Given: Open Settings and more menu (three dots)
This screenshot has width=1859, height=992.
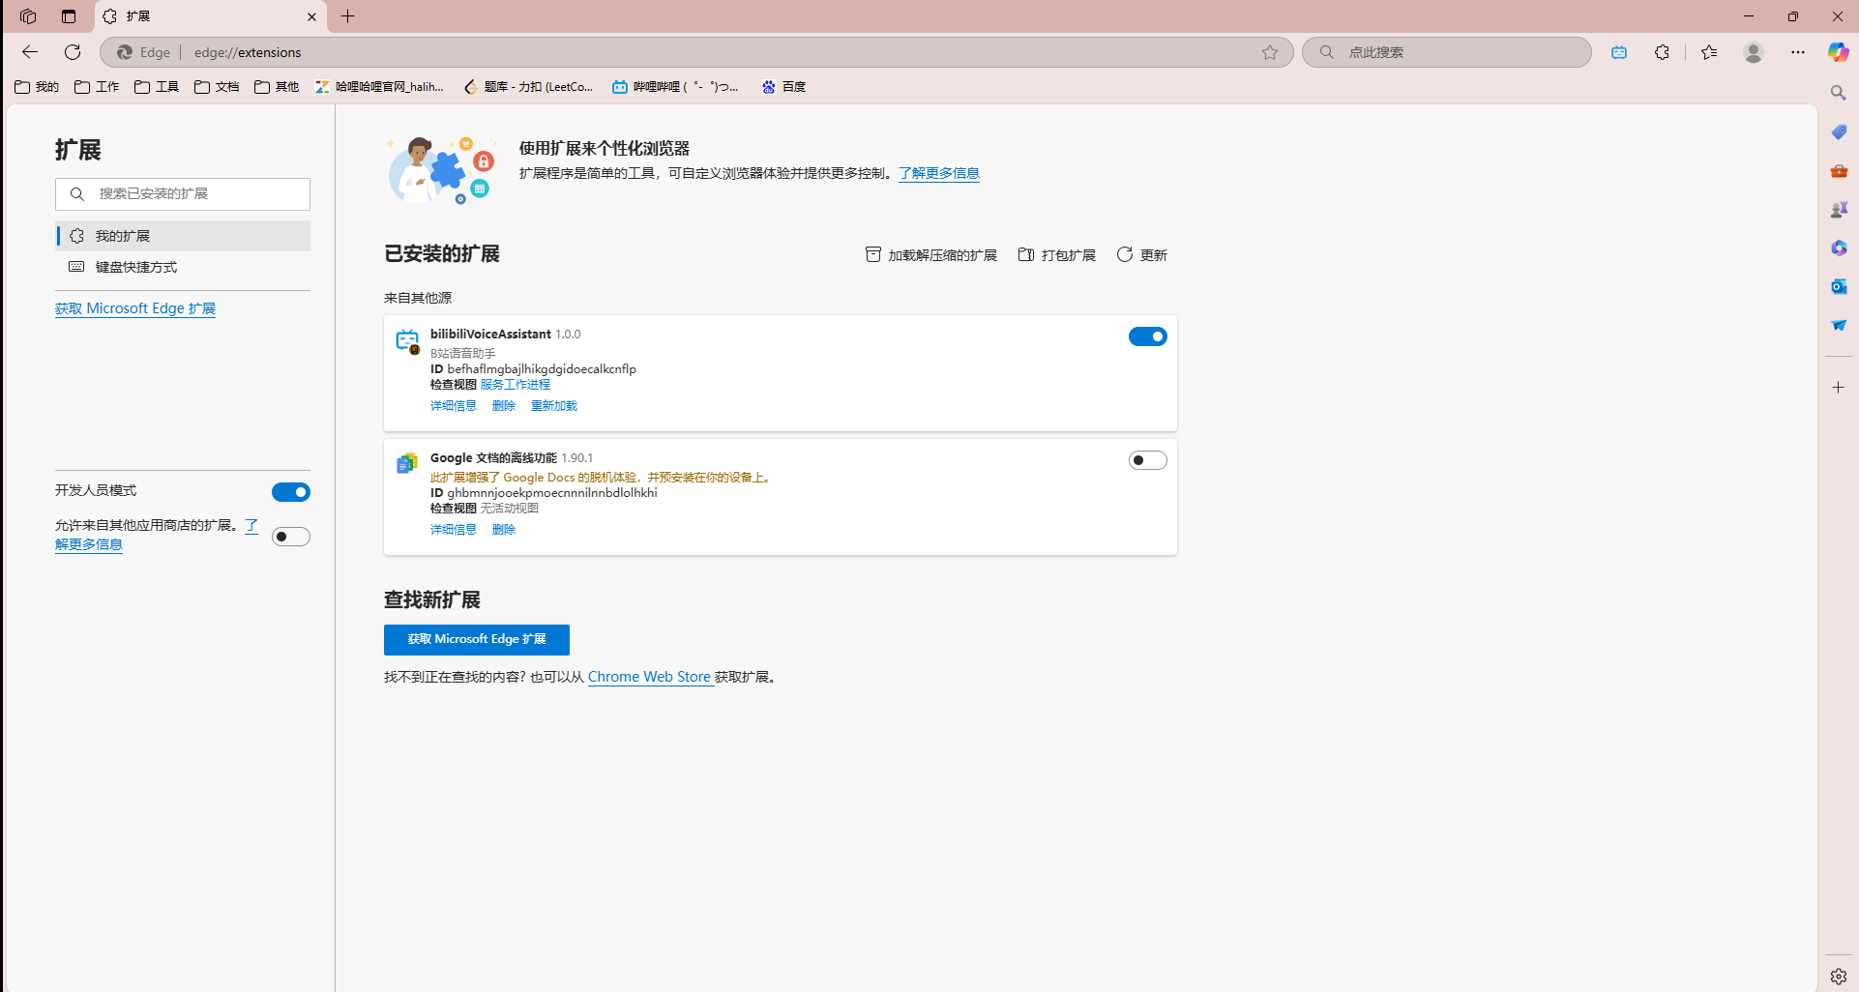Looking at the screenshot, I should click(x=1797, y=52).
